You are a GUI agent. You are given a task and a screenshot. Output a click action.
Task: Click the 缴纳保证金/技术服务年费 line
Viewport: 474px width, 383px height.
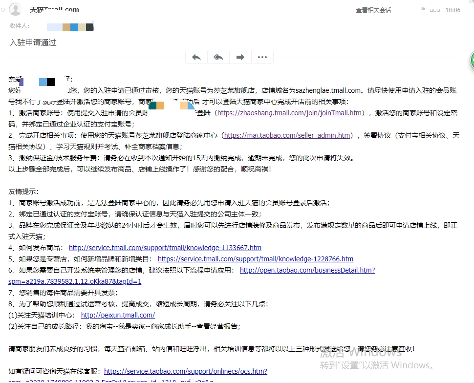pos(181,158)
